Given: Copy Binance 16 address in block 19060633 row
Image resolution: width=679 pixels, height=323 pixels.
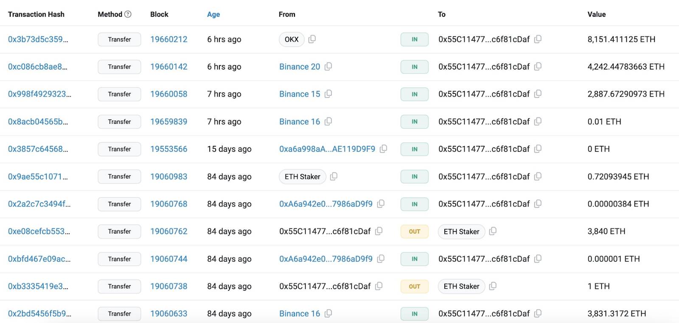Looking at the screenshot, I should point(328,313).
